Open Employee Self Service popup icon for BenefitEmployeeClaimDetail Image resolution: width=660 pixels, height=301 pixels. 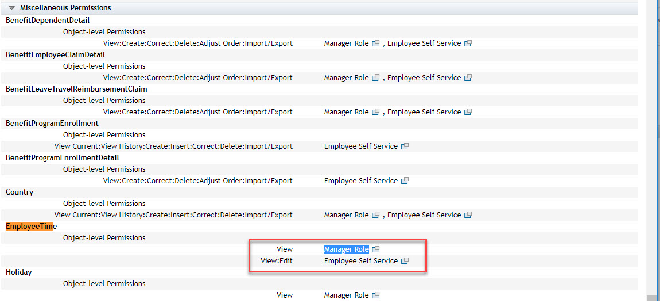pos(468,78)
